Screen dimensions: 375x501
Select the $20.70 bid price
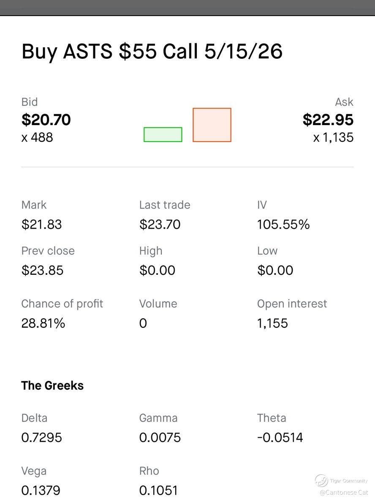46,120
